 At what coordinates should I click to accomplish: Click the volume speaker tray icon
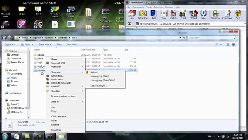219,136
